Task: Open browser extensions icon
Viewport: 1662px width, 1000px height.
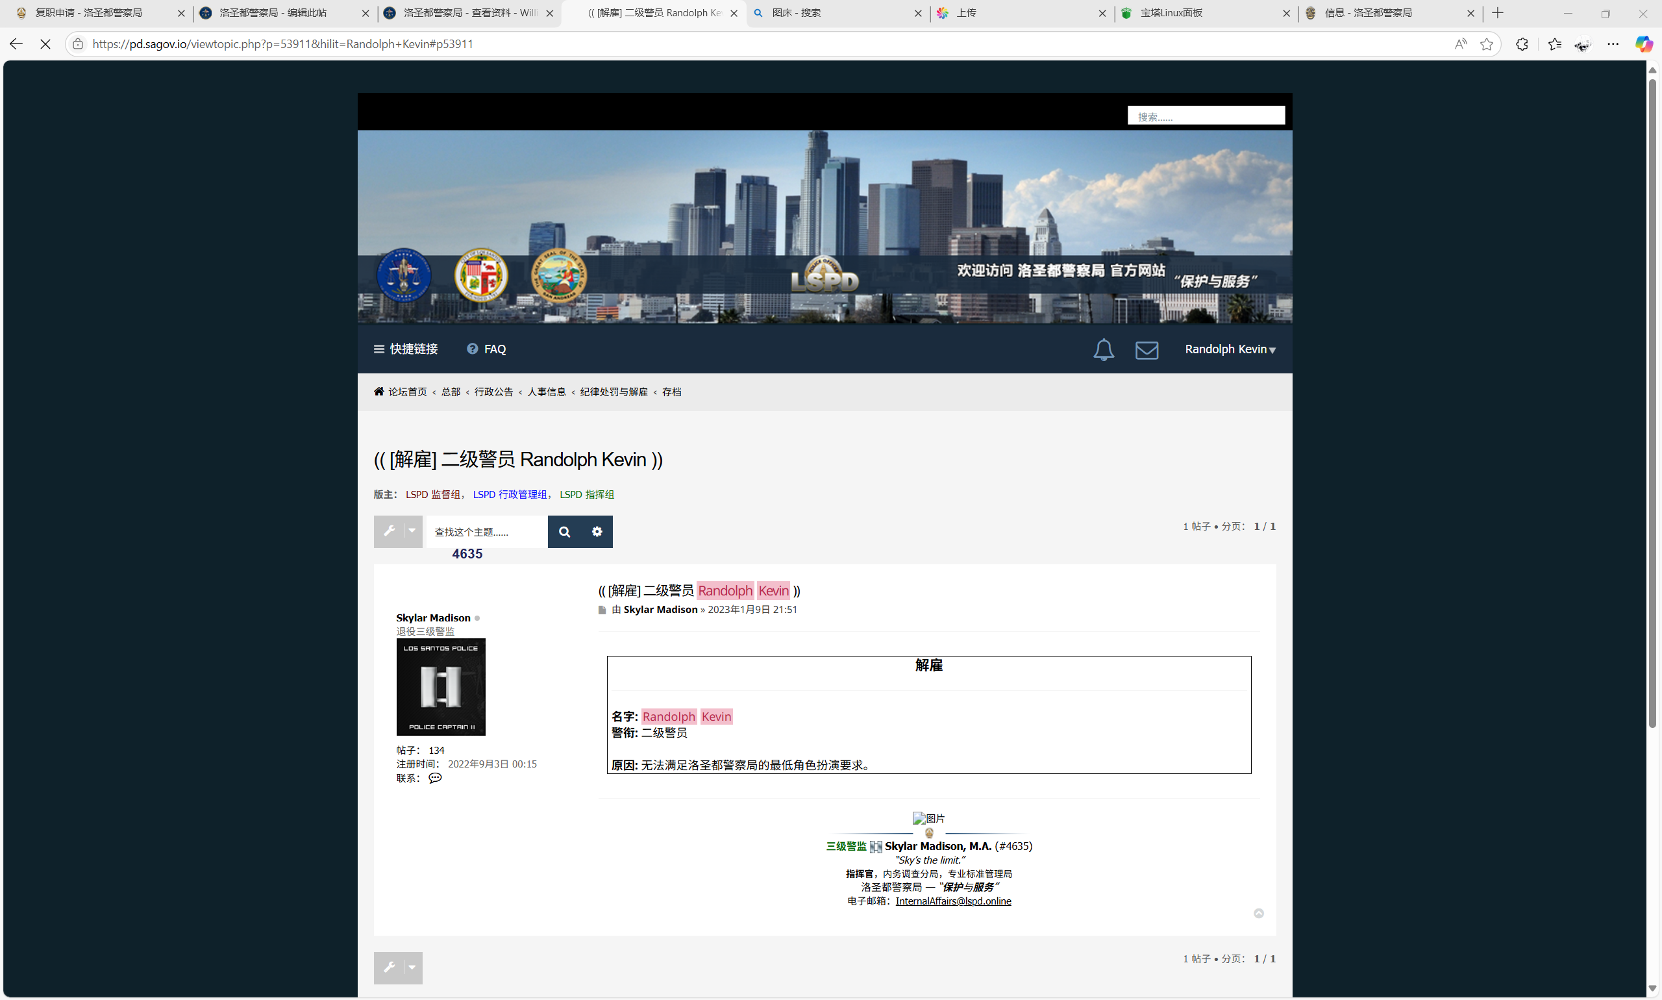Action: 1521,44
